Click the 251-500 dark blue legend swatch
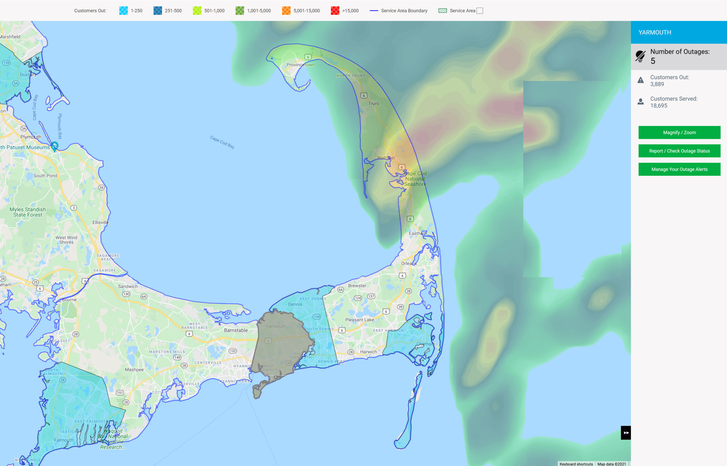727x466 pixels. coord(158,11)
